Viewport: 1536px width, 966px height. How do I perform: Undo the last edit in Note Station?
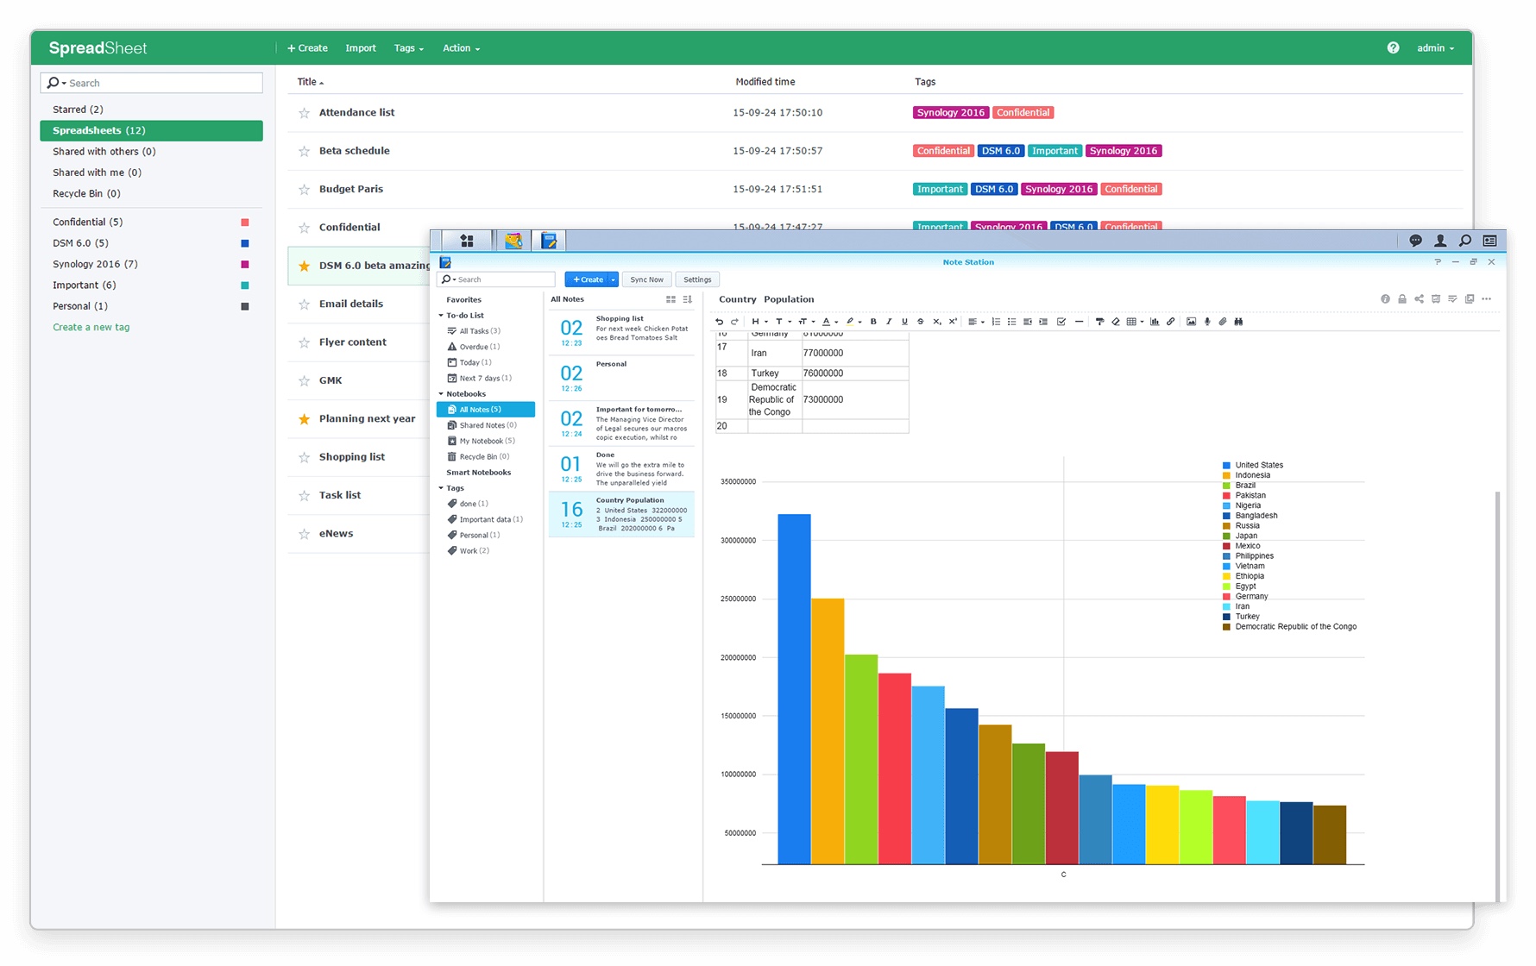tap(719, 322)
